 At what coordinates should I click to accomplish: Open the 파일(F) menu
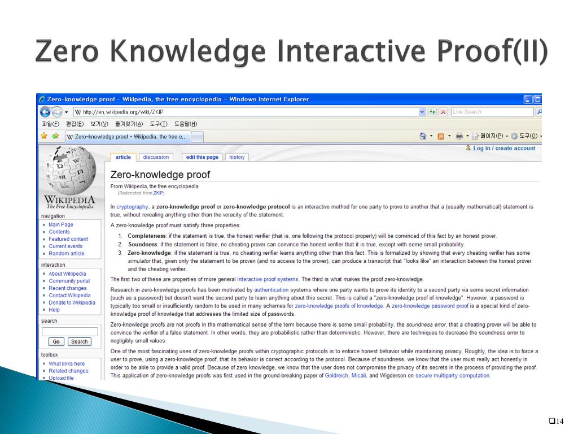click(x=50, y=124)
